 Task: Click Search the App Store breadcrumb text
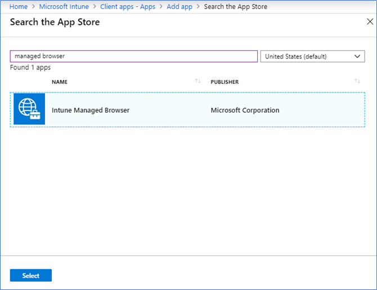click(x=235, y=7)
